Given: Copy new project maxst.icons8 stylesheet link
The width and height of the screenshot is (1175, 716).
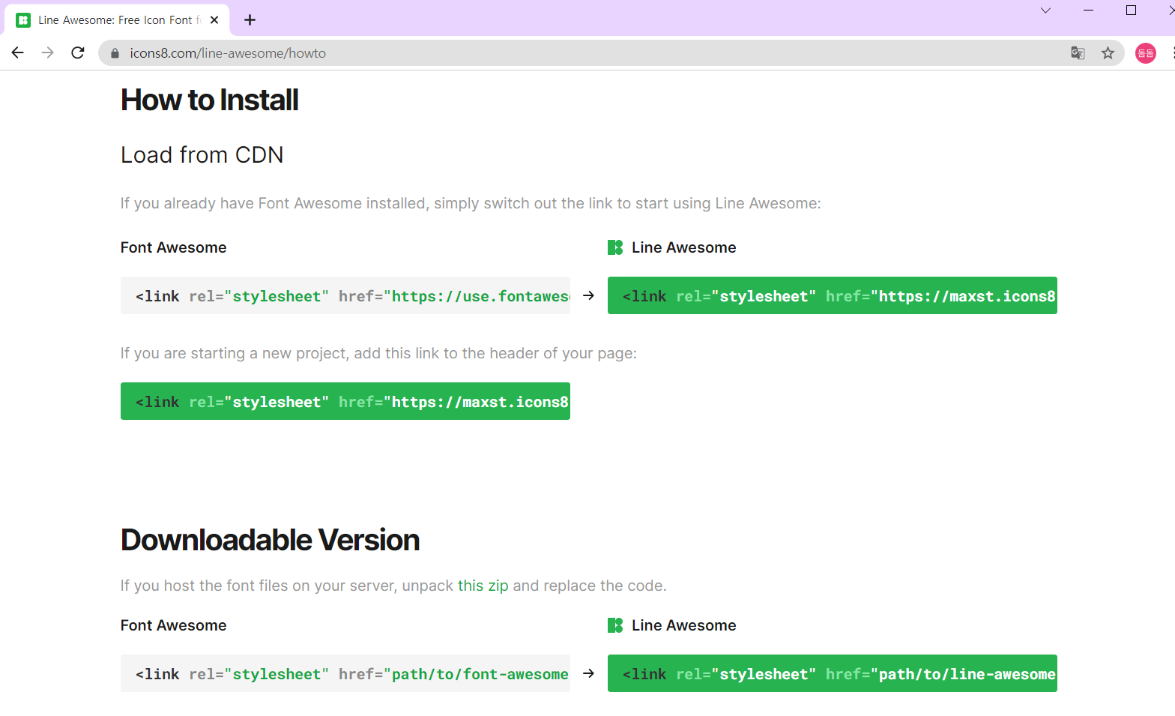Looking at the screenshot, I should [345, 401].
